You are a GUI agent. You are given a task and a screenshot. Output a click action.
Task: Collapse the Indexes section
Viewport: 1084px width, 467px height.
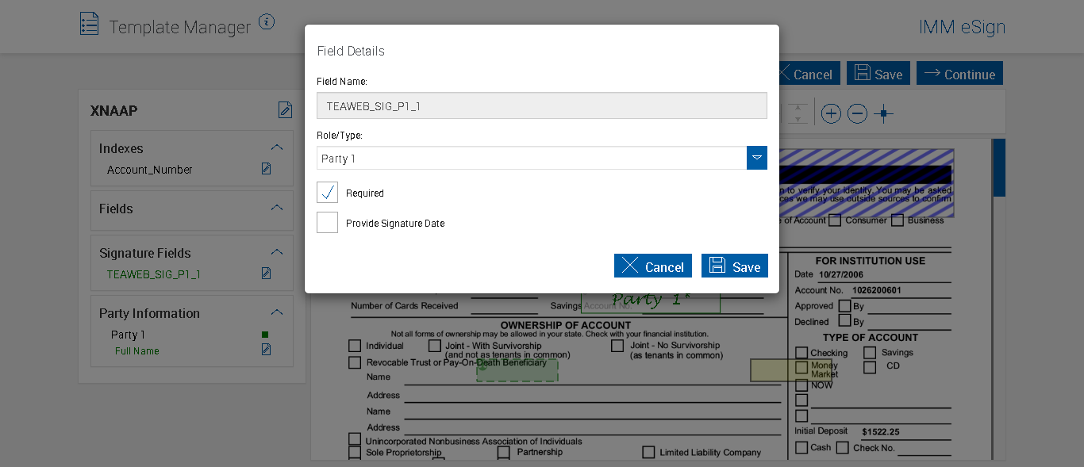277,147
